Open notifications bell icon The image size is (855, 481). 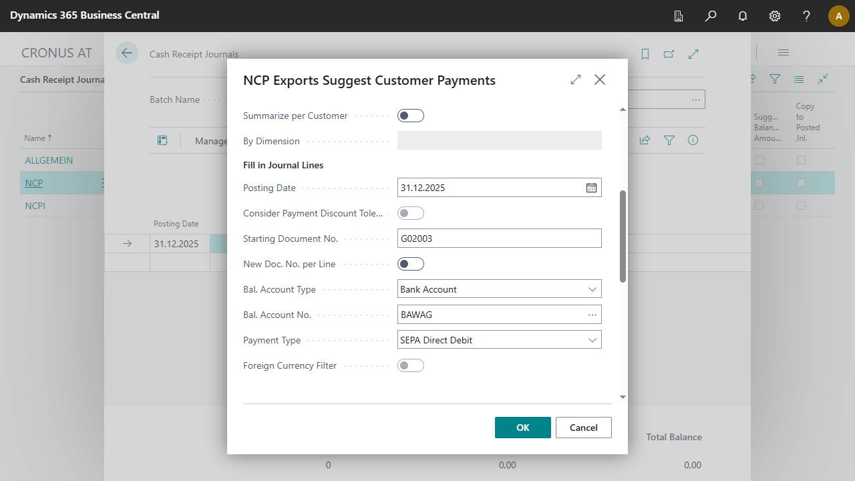tap(743, 16)
